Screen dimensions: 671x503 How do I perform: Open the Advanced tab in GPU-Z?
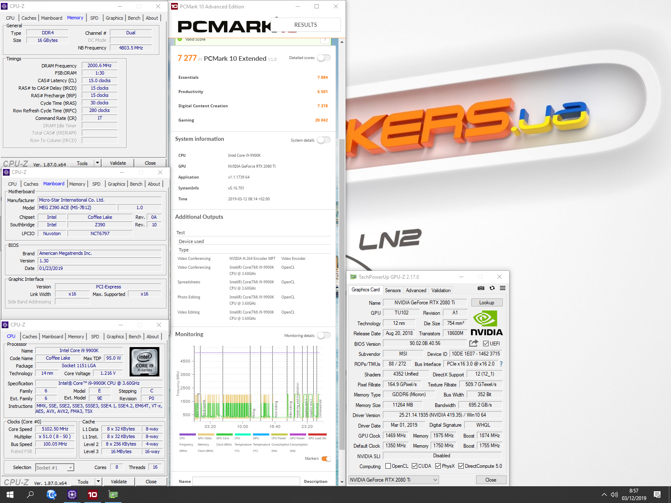[x=416, y=290]
